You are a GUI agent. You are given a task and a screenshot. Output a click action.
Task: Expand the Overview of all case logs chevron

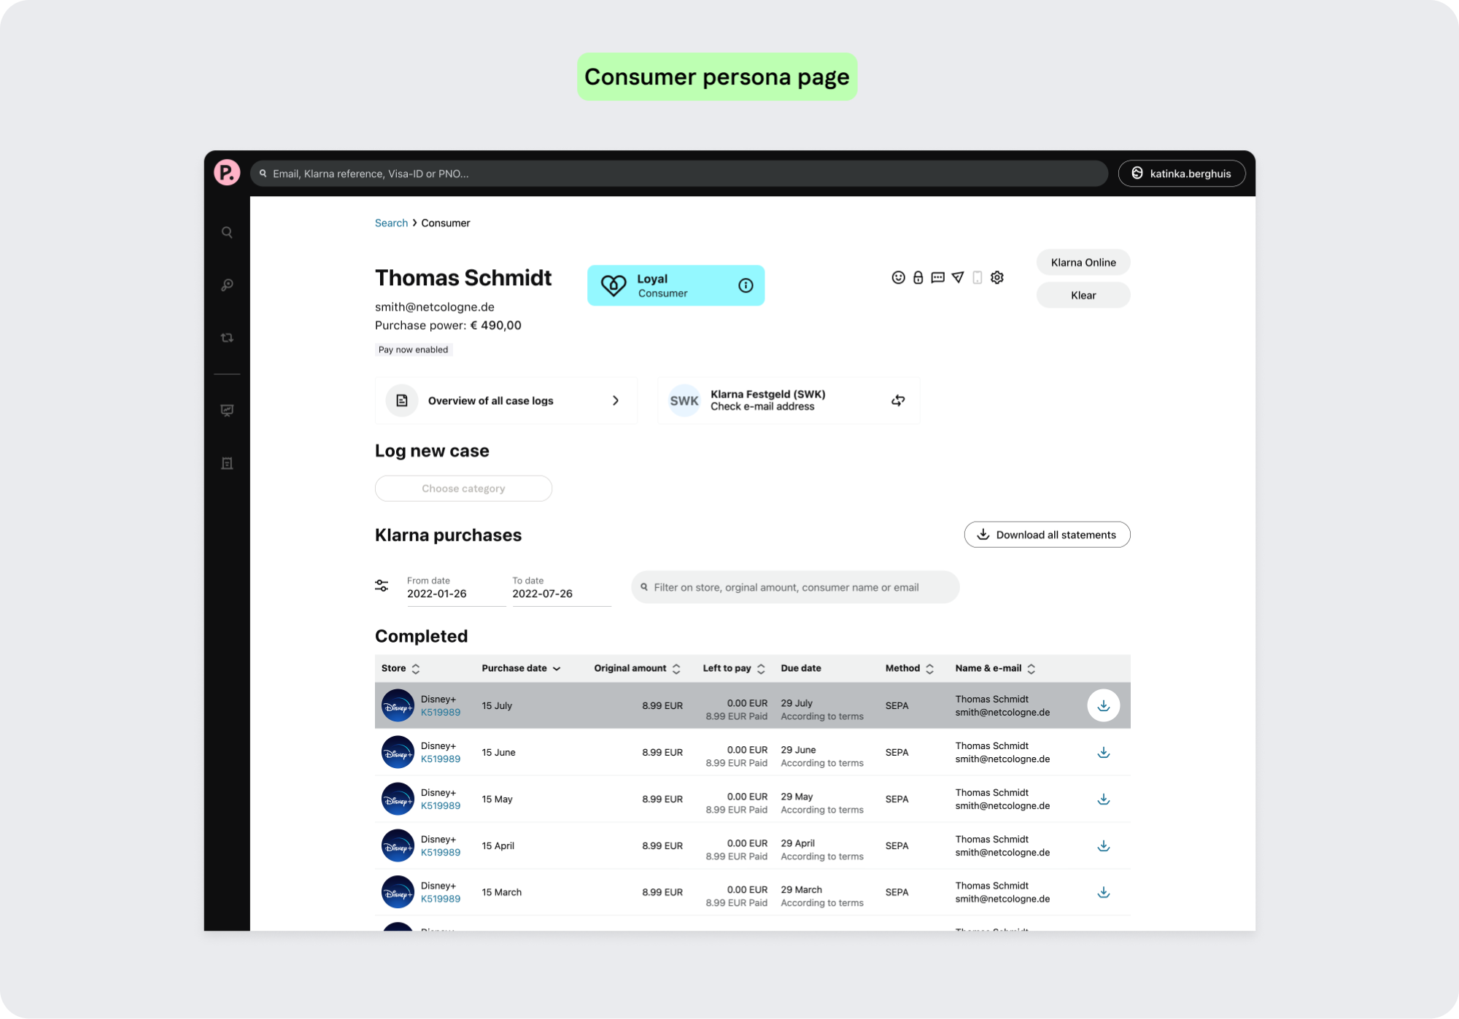(x=616, y=400)
